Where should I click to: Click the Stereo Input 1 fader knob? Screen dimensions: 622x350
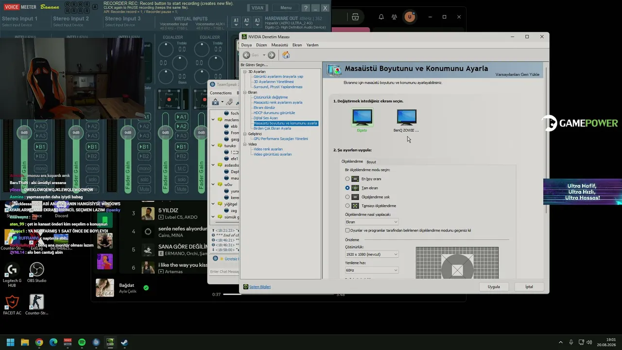click(x=24, y=132)
